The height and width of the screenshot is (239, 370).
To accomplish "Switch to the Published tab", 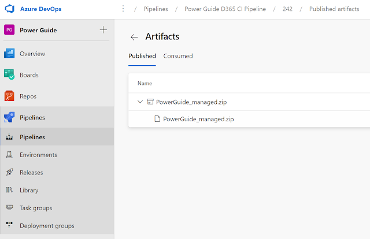I will click(142, 56).
